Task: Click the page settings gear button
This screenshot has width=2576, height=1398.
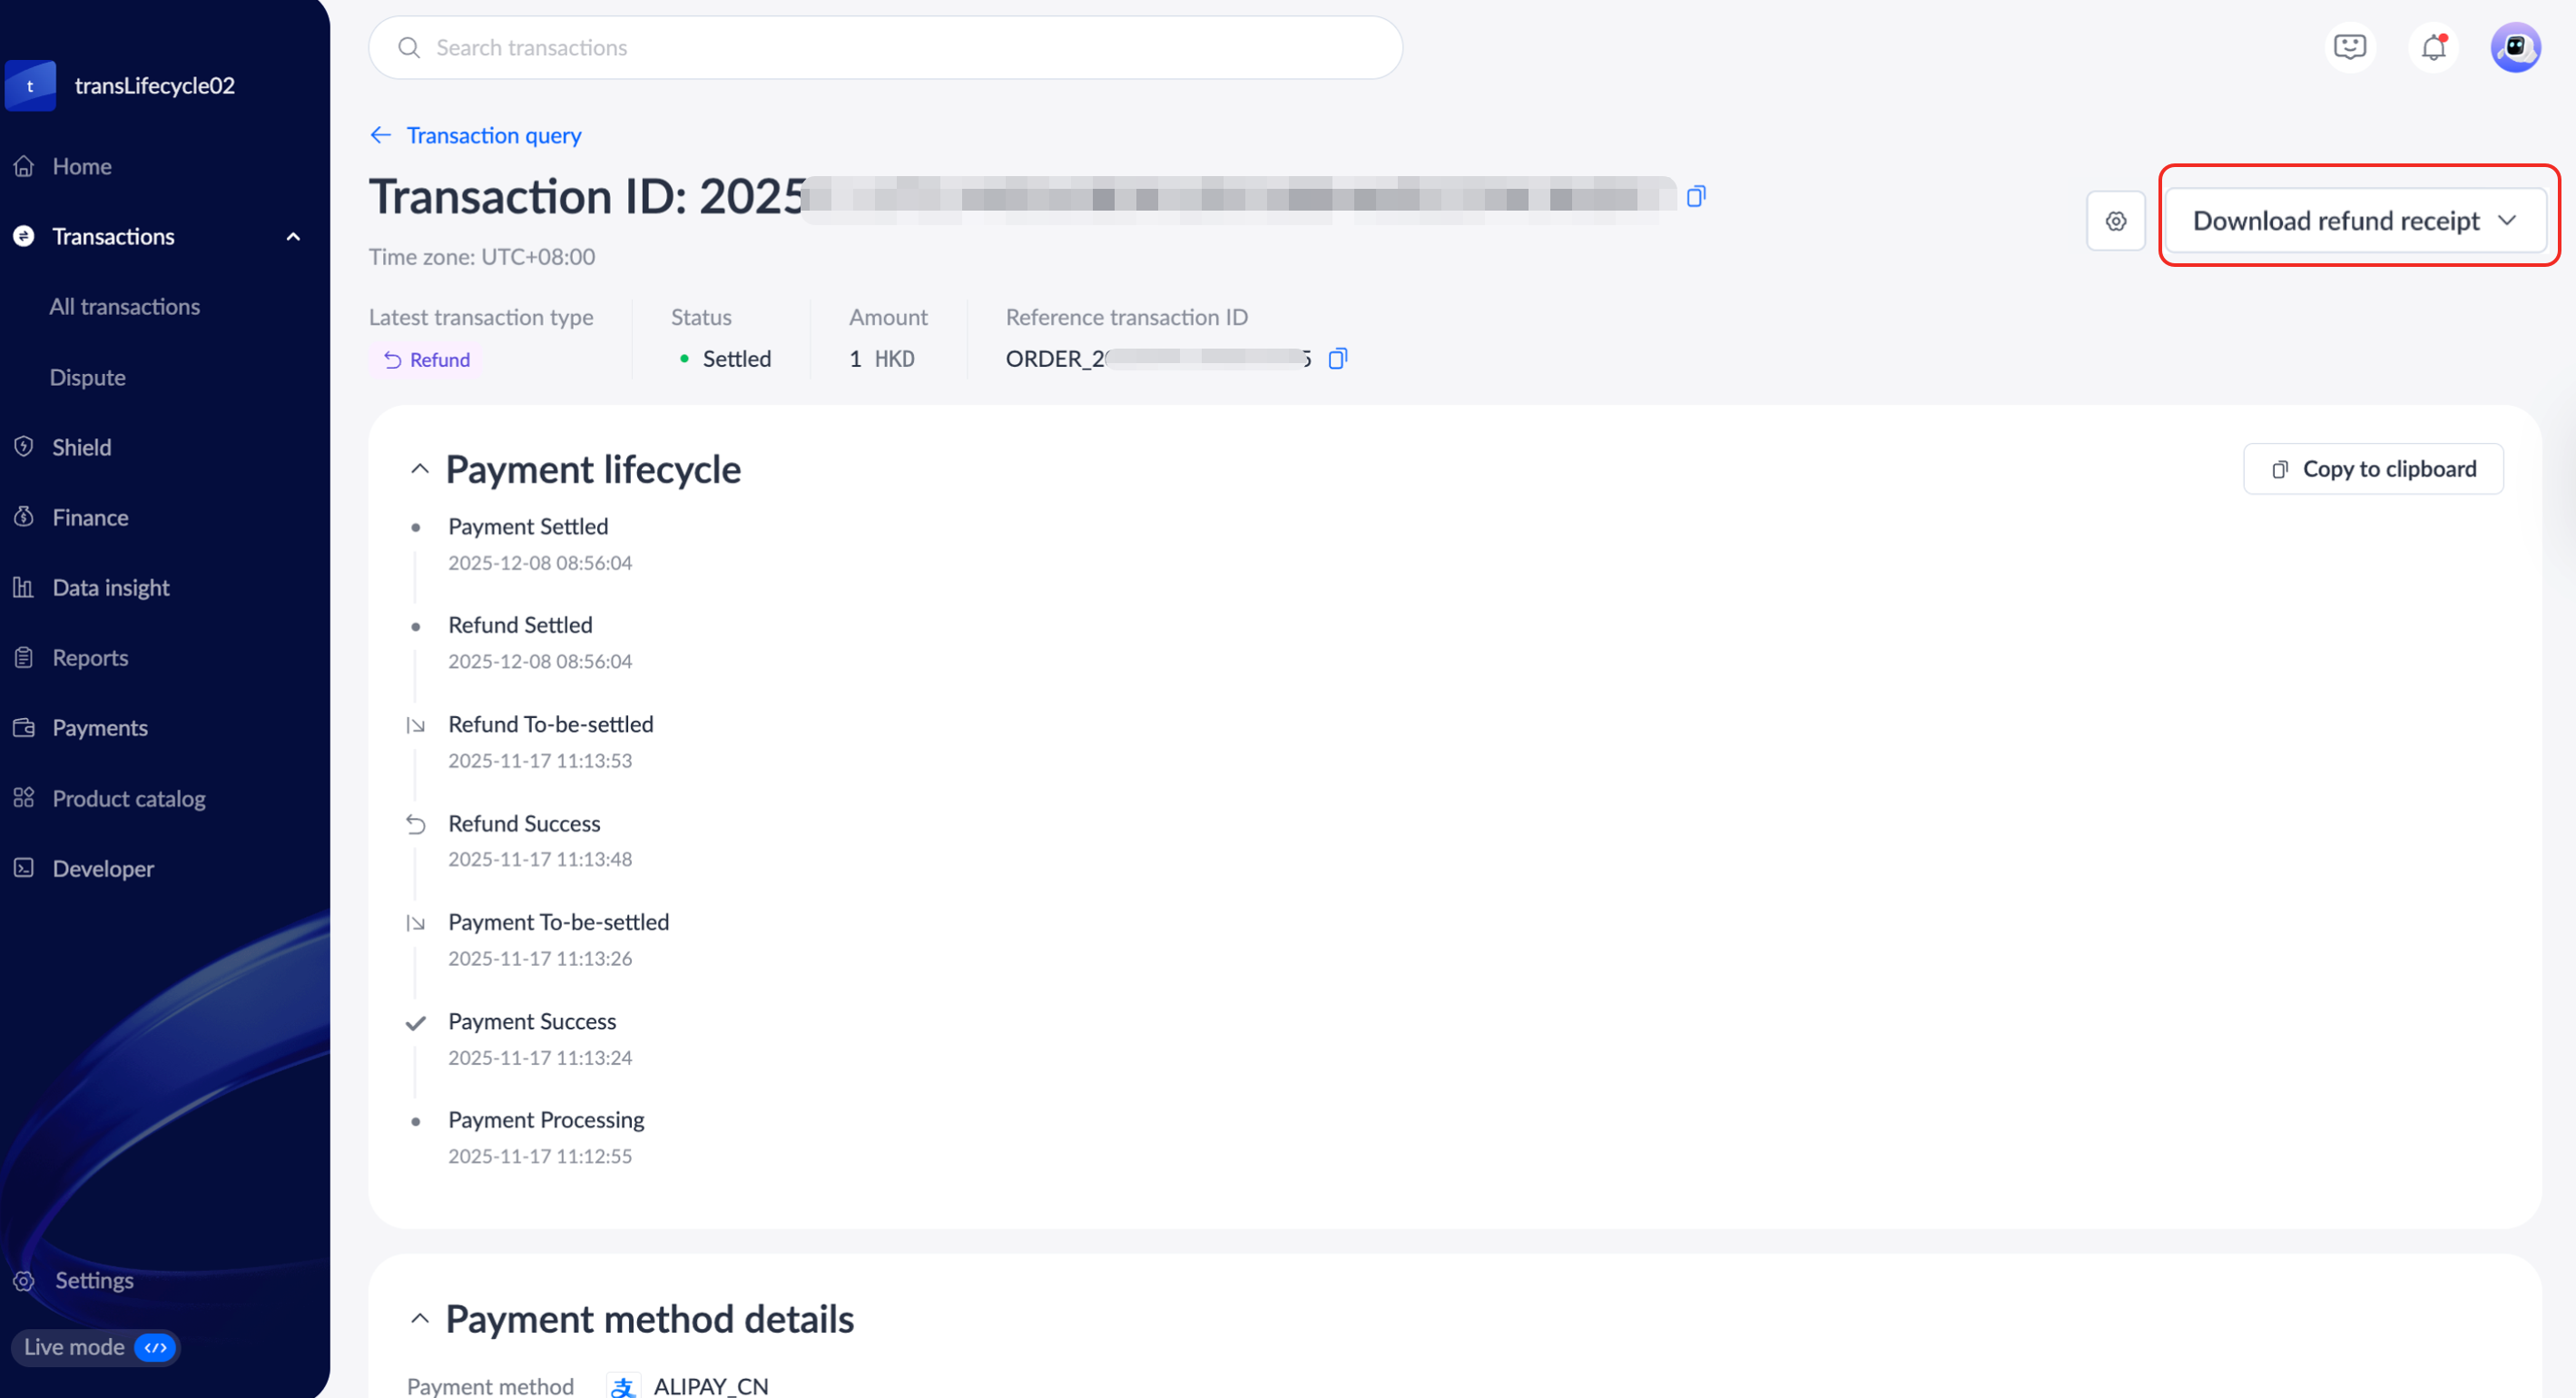Action: click(2115, 221)
